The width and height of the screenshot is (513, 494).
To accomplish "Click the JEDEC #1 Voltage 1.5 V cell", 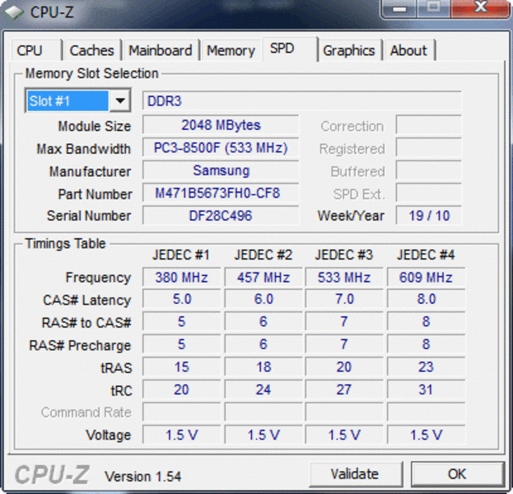I will tap(182, 435).
